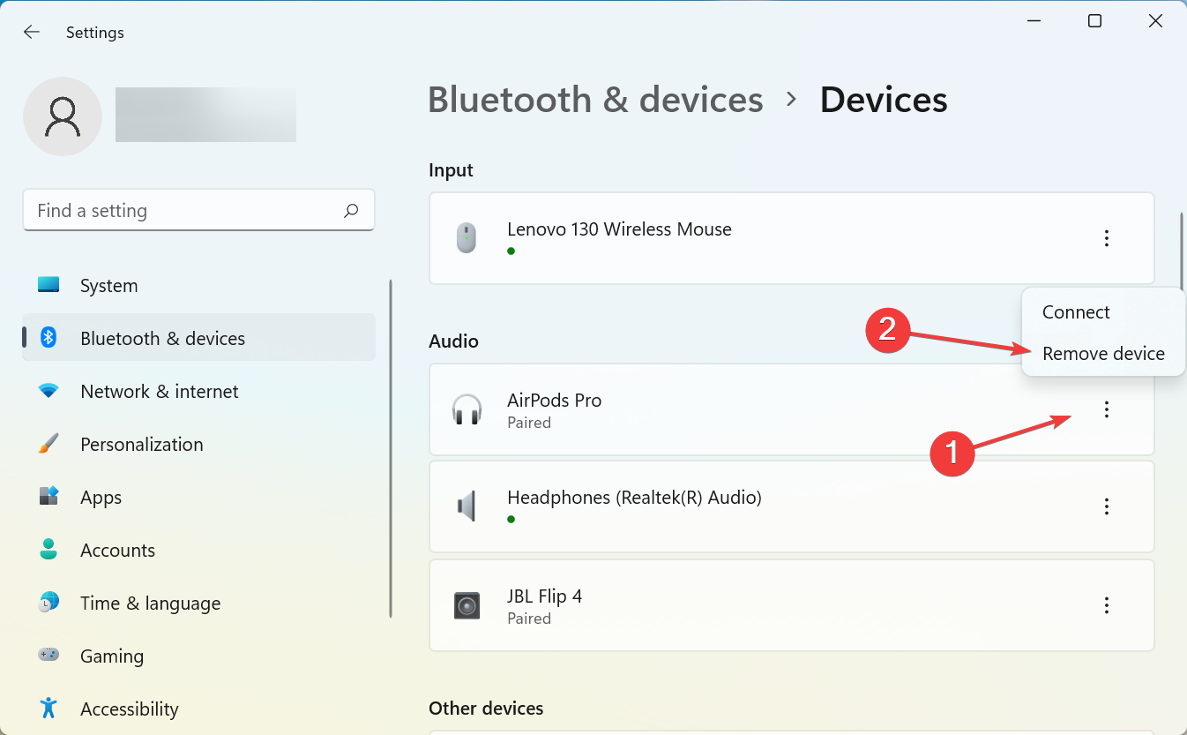Open more options for Headphones (Realtek(R) Audio)
The image size is (1187, 735).
click(x=1106, y=506)
